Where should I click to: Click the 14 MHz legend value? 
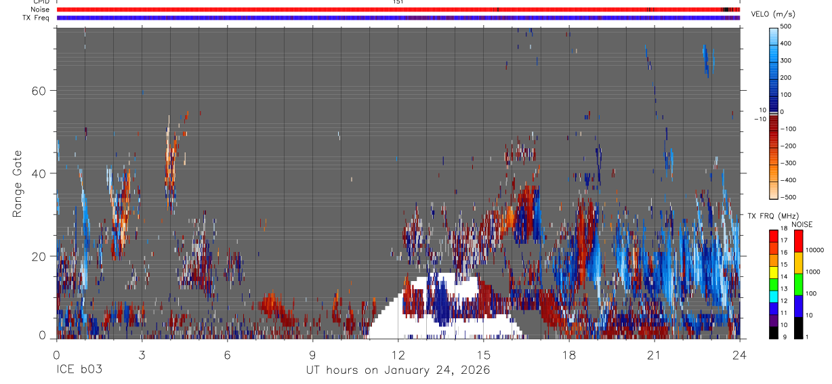click(785, 277)
